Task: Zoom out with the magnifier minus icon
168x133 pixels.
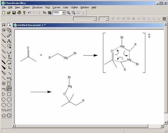Action: click(x=73, y=13)
